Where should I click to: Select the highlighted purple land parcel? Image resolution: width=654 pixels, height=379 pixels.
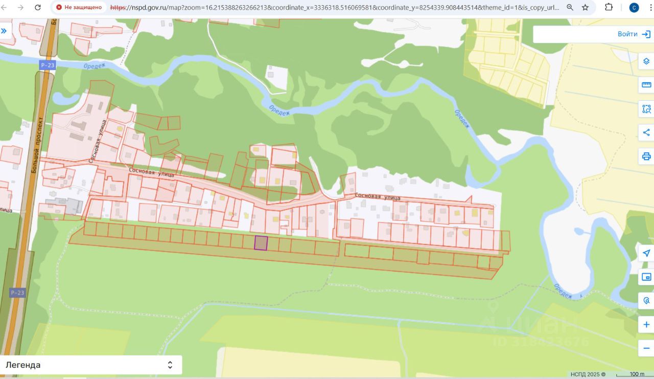(x=261, y=243)
